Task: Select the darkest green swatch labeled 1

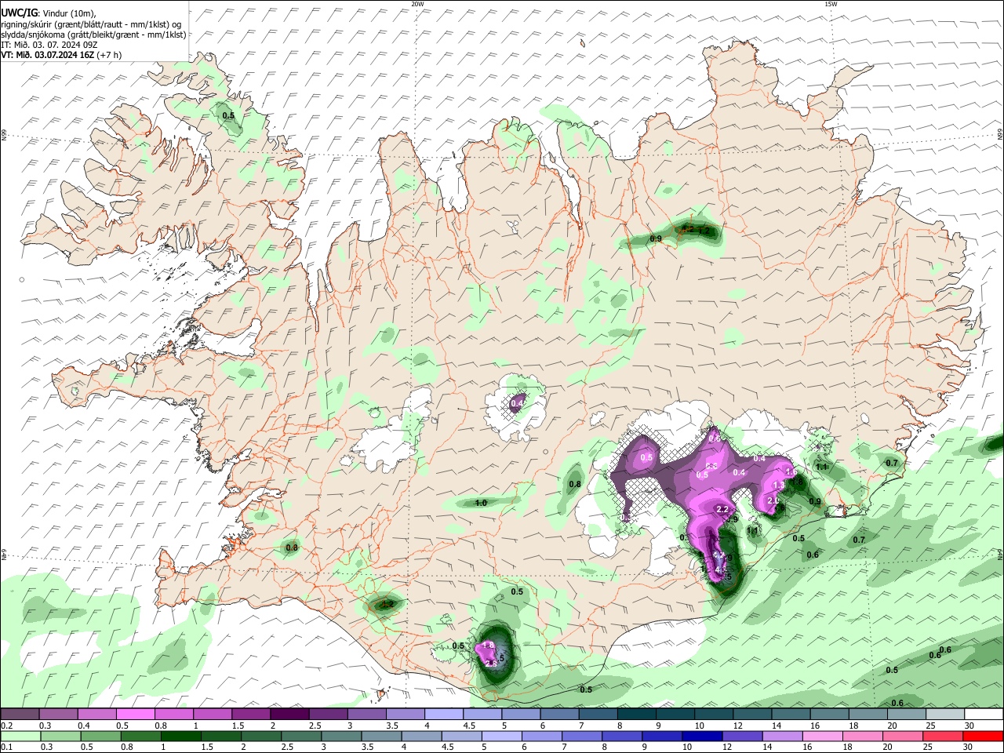Action: point(180,737)
